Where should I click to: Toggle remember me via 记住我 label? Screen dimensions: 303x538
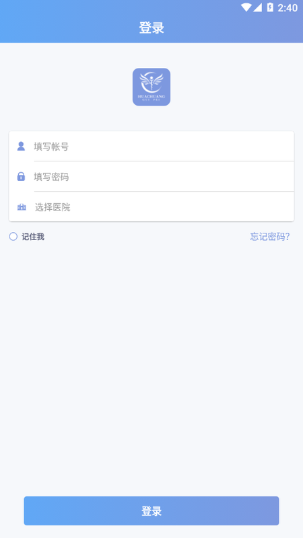coord(33,237)
